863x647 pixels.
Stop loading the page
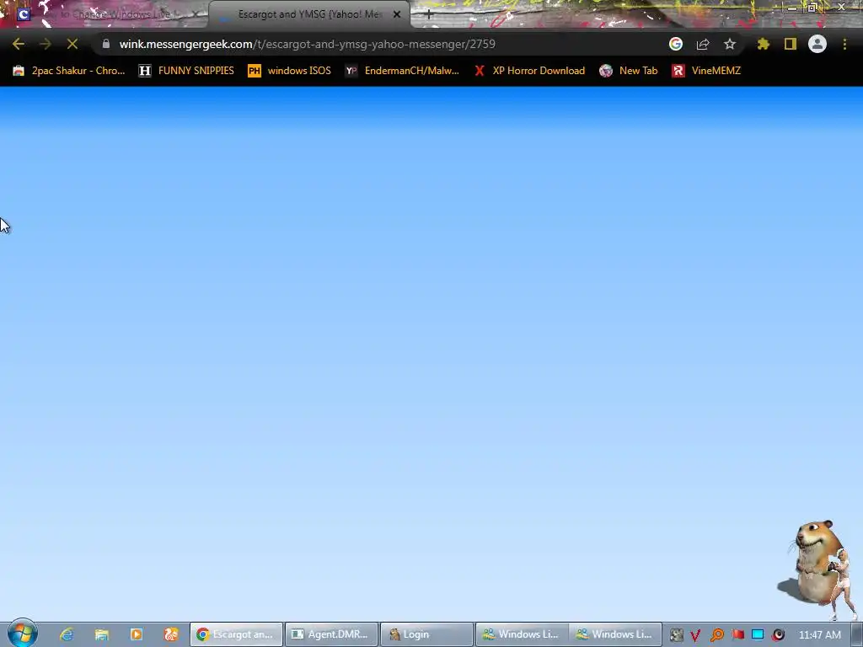point(72,44)
